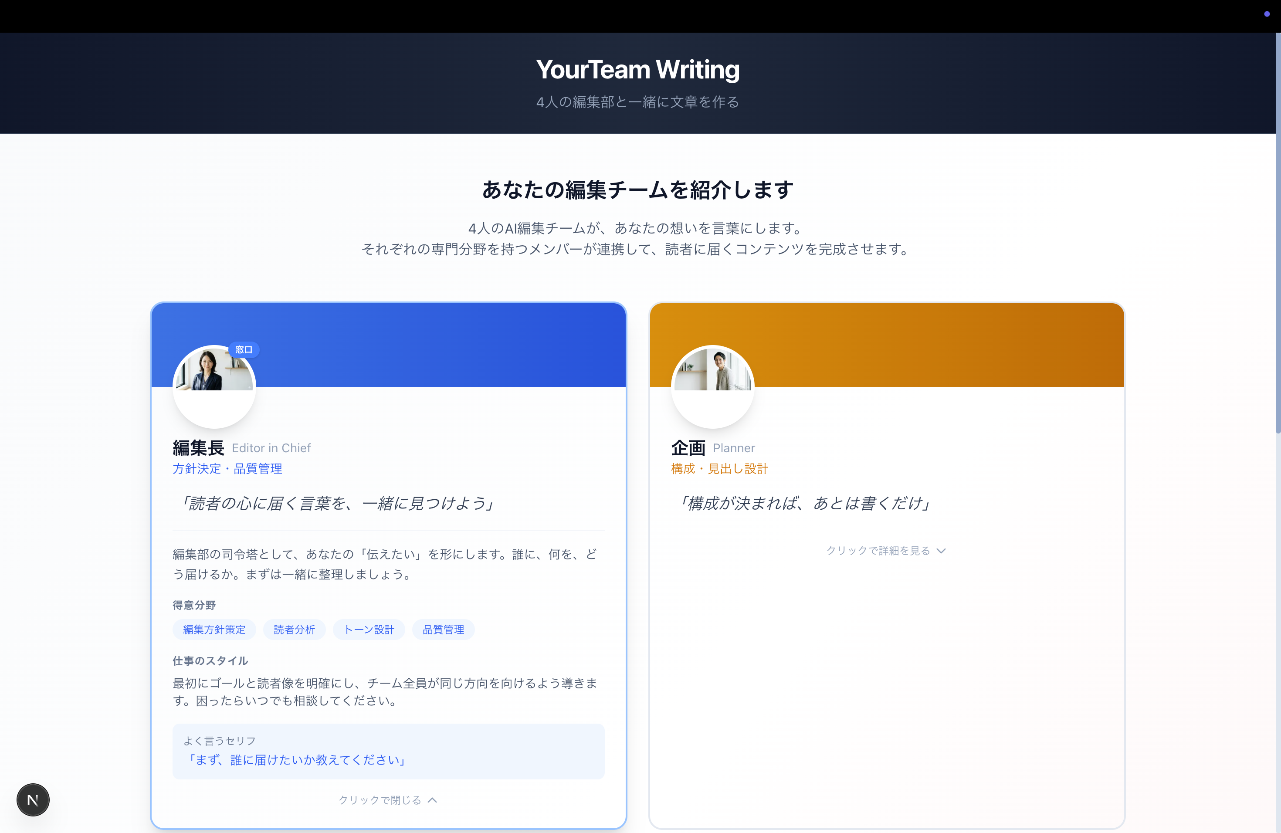The width and height of the screenshot is (1281, 833).
Task: Click the YourTeam Writing header title
Action: [x=638, y=69]
